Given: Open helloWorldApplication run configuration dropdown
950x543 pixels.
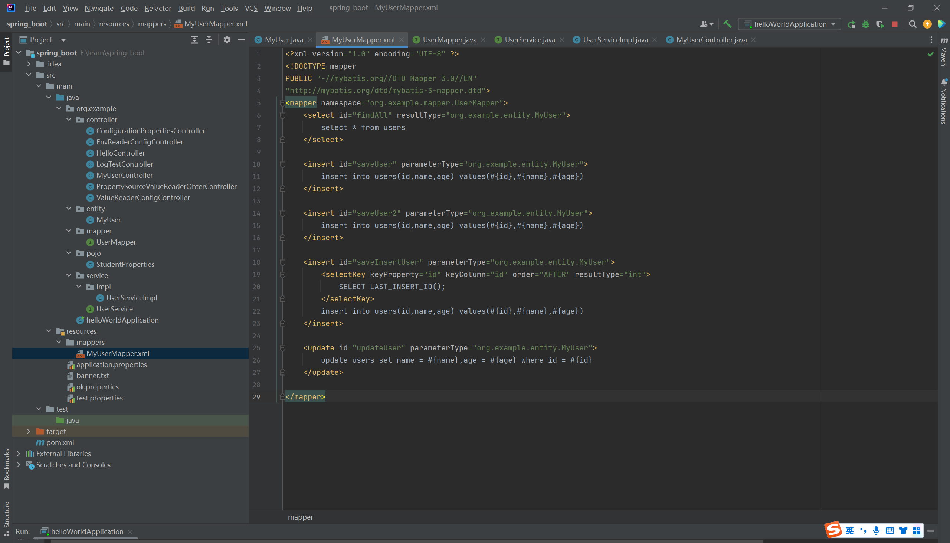Looking at the screenshot, I should tap(790, 24).
